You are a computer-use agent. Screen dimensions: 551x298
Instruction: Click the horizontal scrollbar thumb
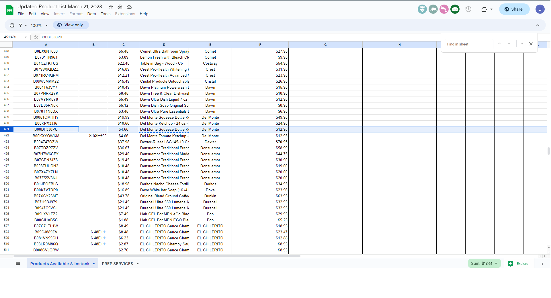pyautogui.click(x=157, y=256)
